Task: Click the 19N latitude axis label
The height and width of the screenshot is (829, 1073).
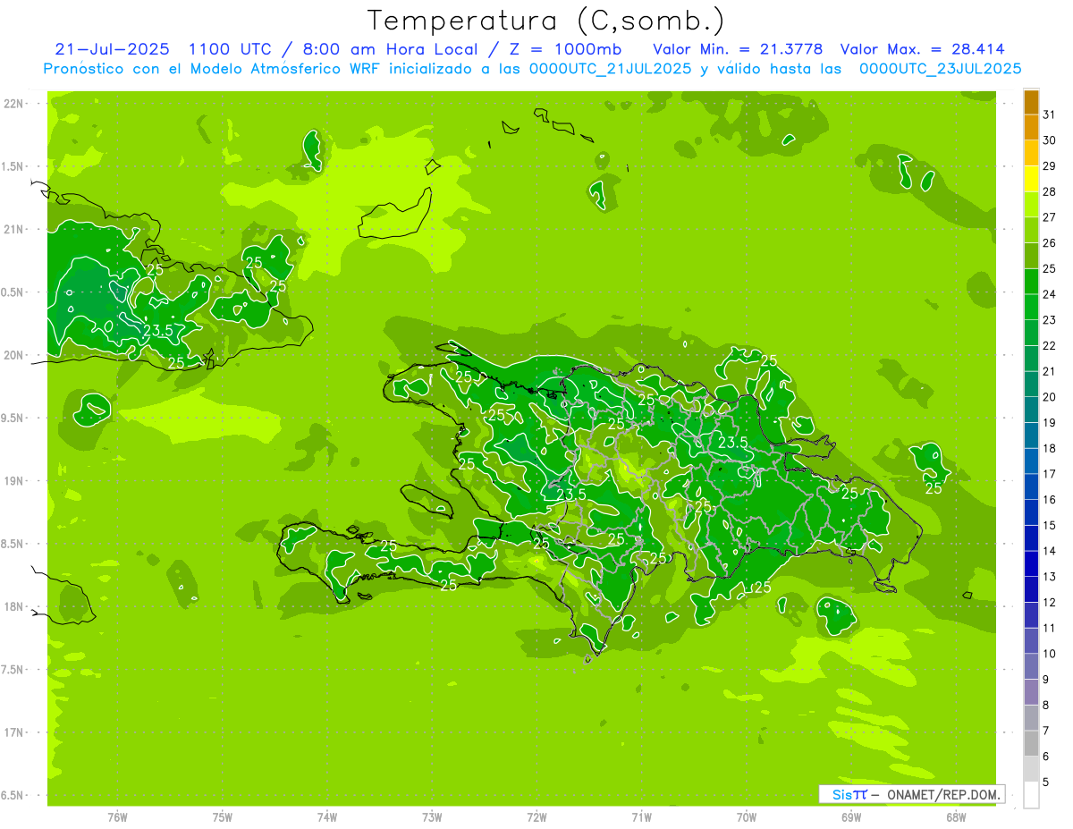Action: pyautogui.click(x=14, y=480)
